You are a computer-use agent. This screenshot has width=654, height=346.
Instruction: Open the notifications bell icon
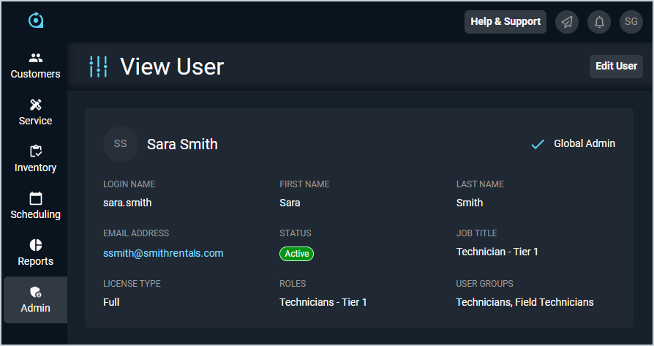tap(599, 22)
